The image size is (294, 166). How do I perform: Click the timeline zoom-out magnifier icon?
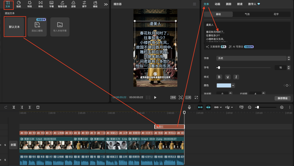[x=250, y=107]
